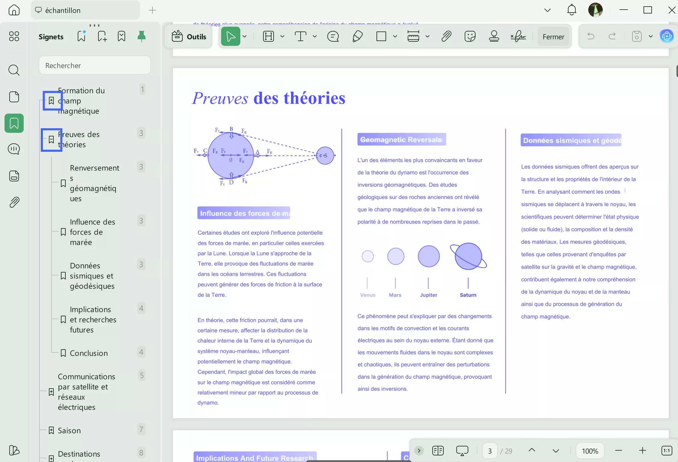Screen dimensions: 678x462
Task: Click the Fermer button
Action: tap(553, 37)
